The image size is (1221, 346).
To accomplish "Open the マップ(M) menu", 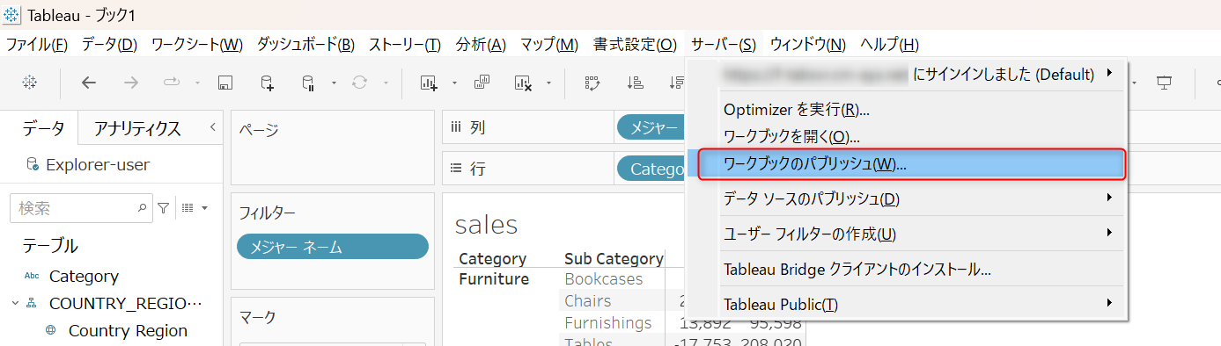I will pyautogui.click(x=549, y=44).
